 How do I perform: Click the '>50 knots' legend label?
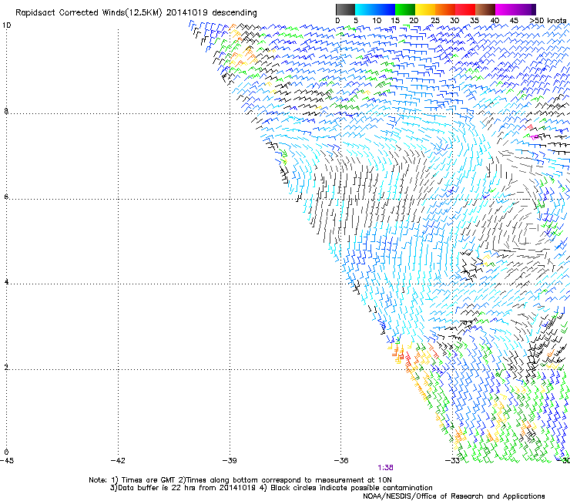(x=548, y=21)
